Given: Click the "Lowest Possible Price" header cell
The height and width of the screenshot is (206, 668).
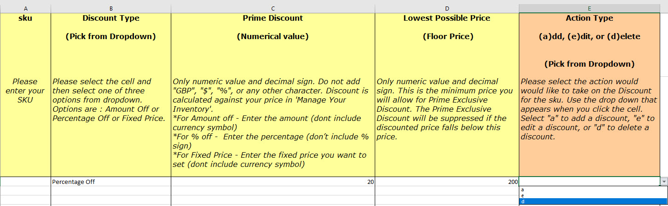Looking at the screenshot, I should [447, 94].
